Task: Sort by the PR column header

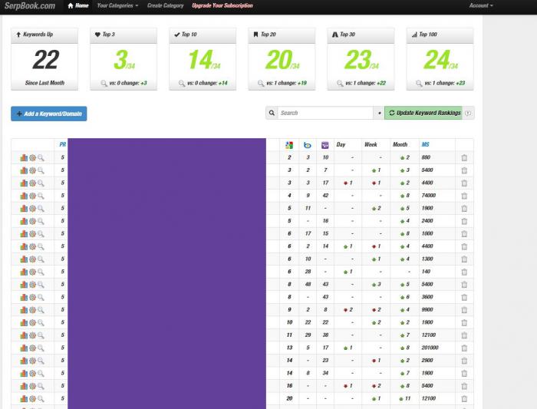Action: (x=62, y=144)
